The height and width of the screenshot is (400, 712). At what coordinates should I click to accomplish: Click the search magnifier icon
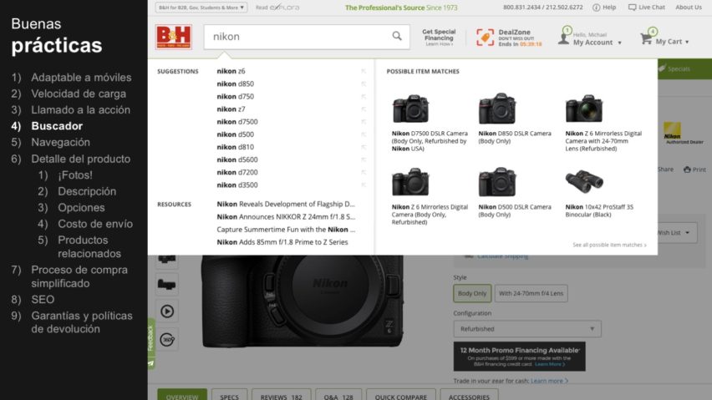point(397,36)
